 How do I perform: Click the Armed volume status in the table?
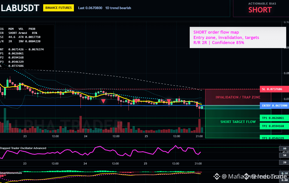pyautogui.click(x=23, y=33)
